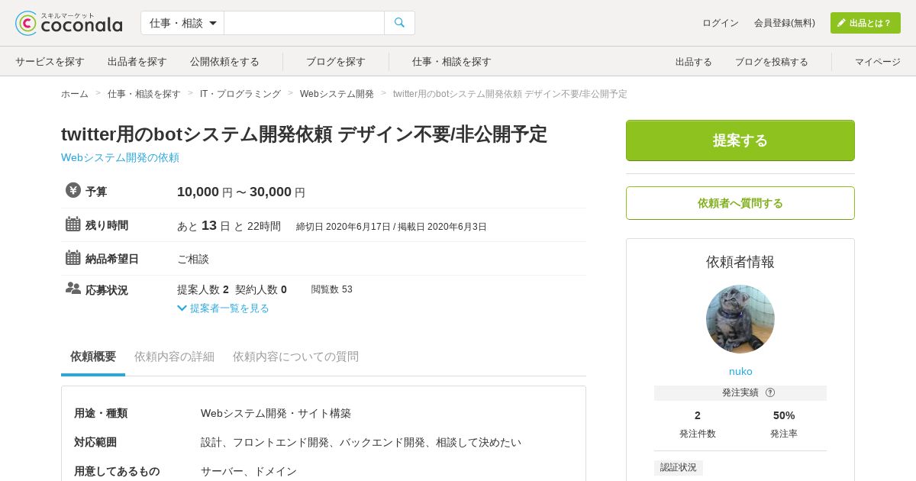Click the サーバー、ドメイン text
Viewport: 916px width, 481px height.
pyautogui.click(x=249, y=471)
